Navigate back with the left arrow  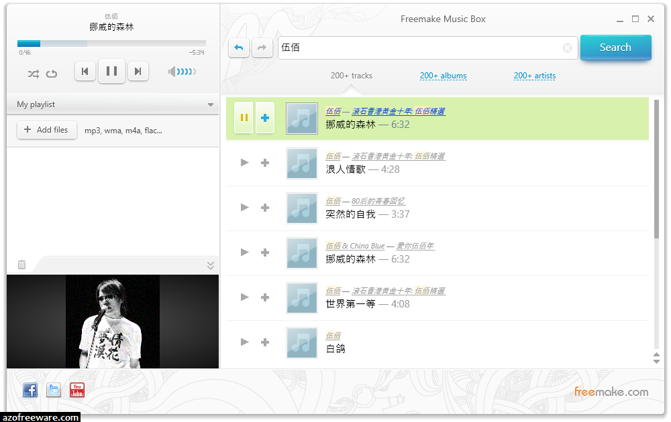click(x=239, y=48)
